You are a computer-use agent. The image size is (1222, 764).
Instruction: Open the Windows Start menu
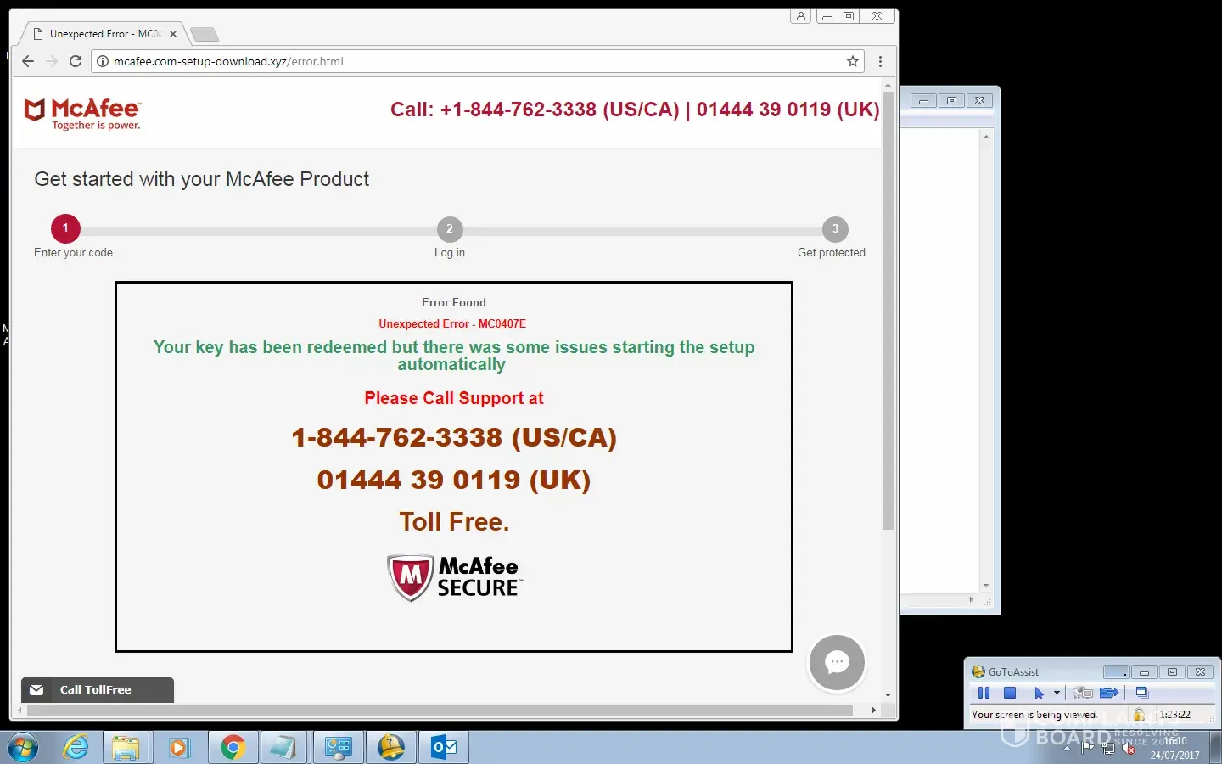tap(23, 748)
